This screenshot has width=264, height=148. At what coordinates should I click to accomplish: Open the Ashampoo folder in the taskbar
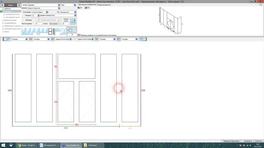click(x=93, y=145)
